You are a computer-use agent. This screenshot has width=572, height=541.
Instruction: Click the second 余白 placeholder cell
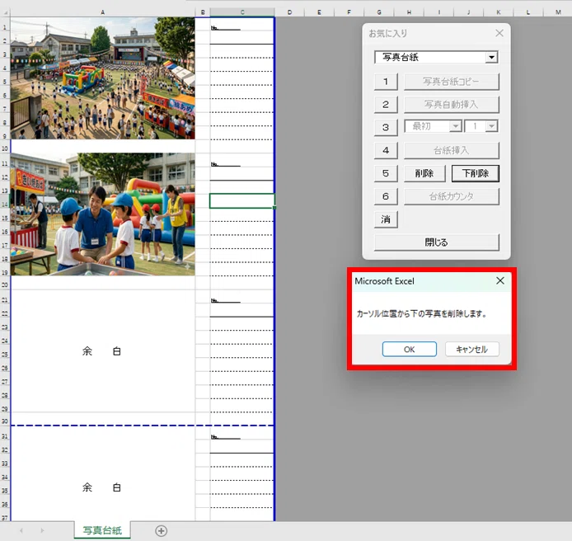click(101, 487)
